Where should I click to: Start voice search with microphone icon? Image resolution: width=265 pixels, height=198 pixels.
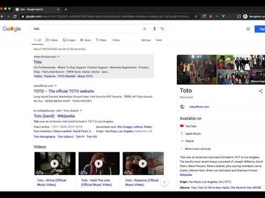[155, 29]
